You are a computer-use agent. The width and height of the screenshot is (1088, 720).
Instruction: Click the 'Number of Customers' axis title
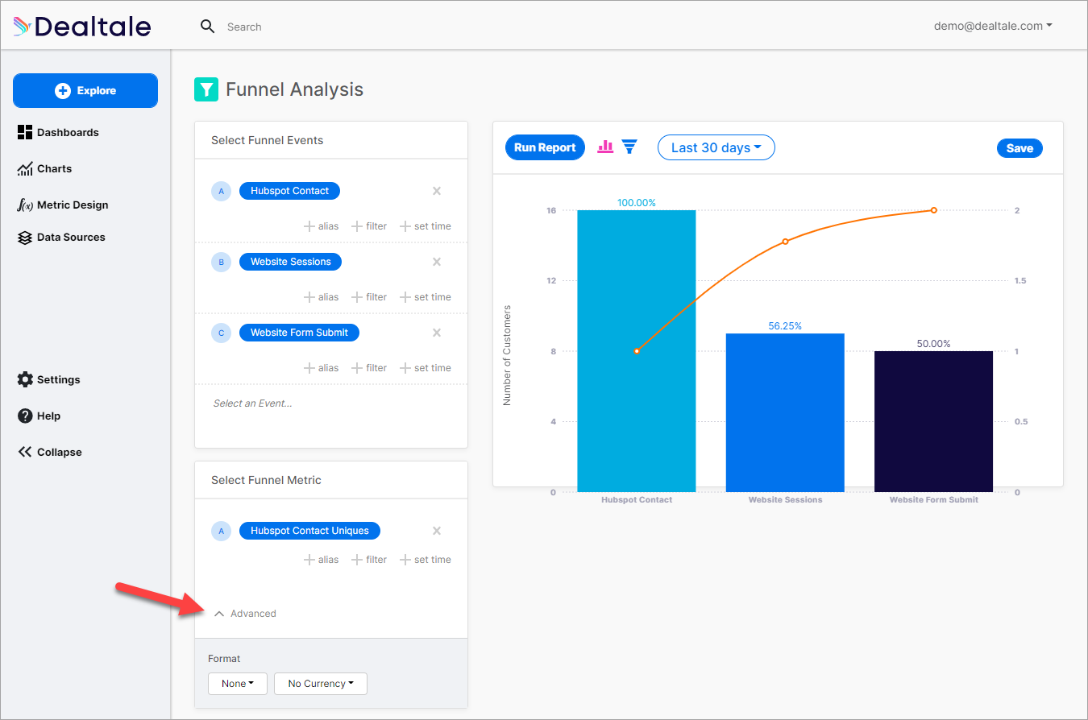(507, 355)
